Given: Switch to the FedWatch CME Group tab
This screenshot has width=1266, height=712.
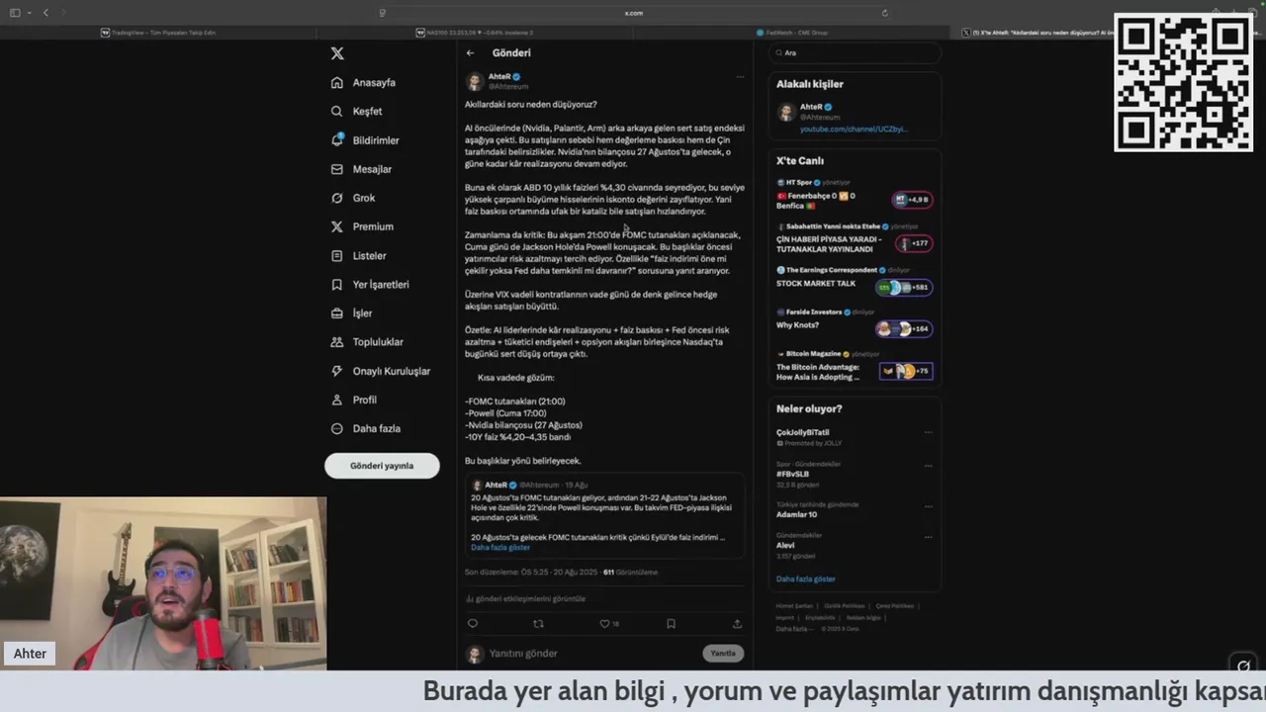Looking at the screenshot, I should click(x=791, y=33).
